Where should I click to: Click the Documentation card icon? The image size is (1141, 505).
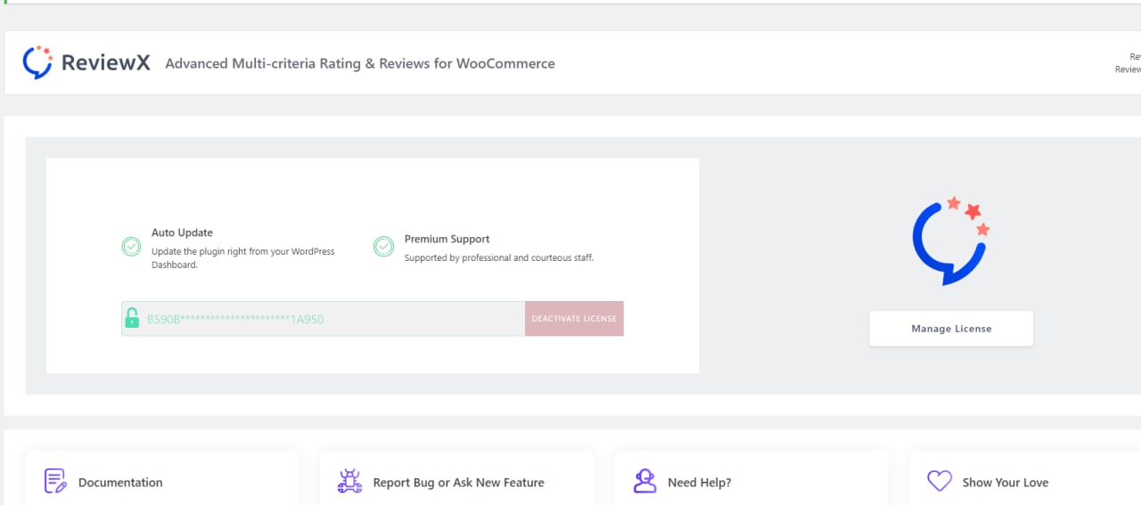coord(55,481)
